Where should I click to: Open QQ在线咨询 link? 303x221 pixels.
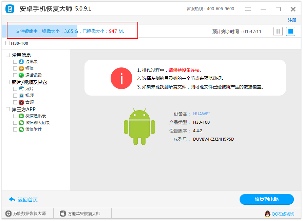click(283, 214)
